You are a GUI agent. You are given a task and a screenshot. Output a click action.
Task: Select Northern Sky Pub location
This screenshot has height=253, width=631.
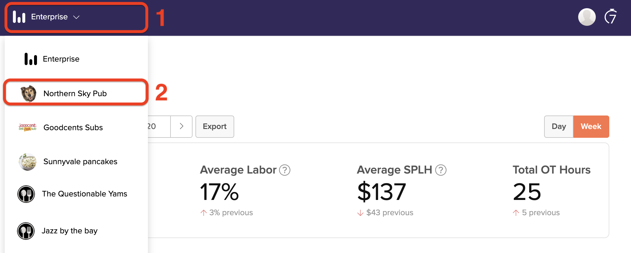tap(76, 93)
